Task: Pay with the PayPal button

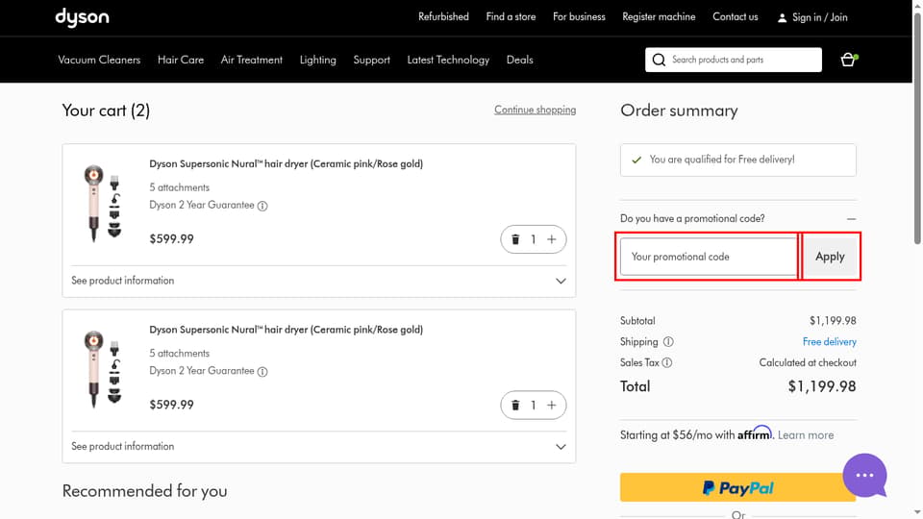Action: point(737,488)
